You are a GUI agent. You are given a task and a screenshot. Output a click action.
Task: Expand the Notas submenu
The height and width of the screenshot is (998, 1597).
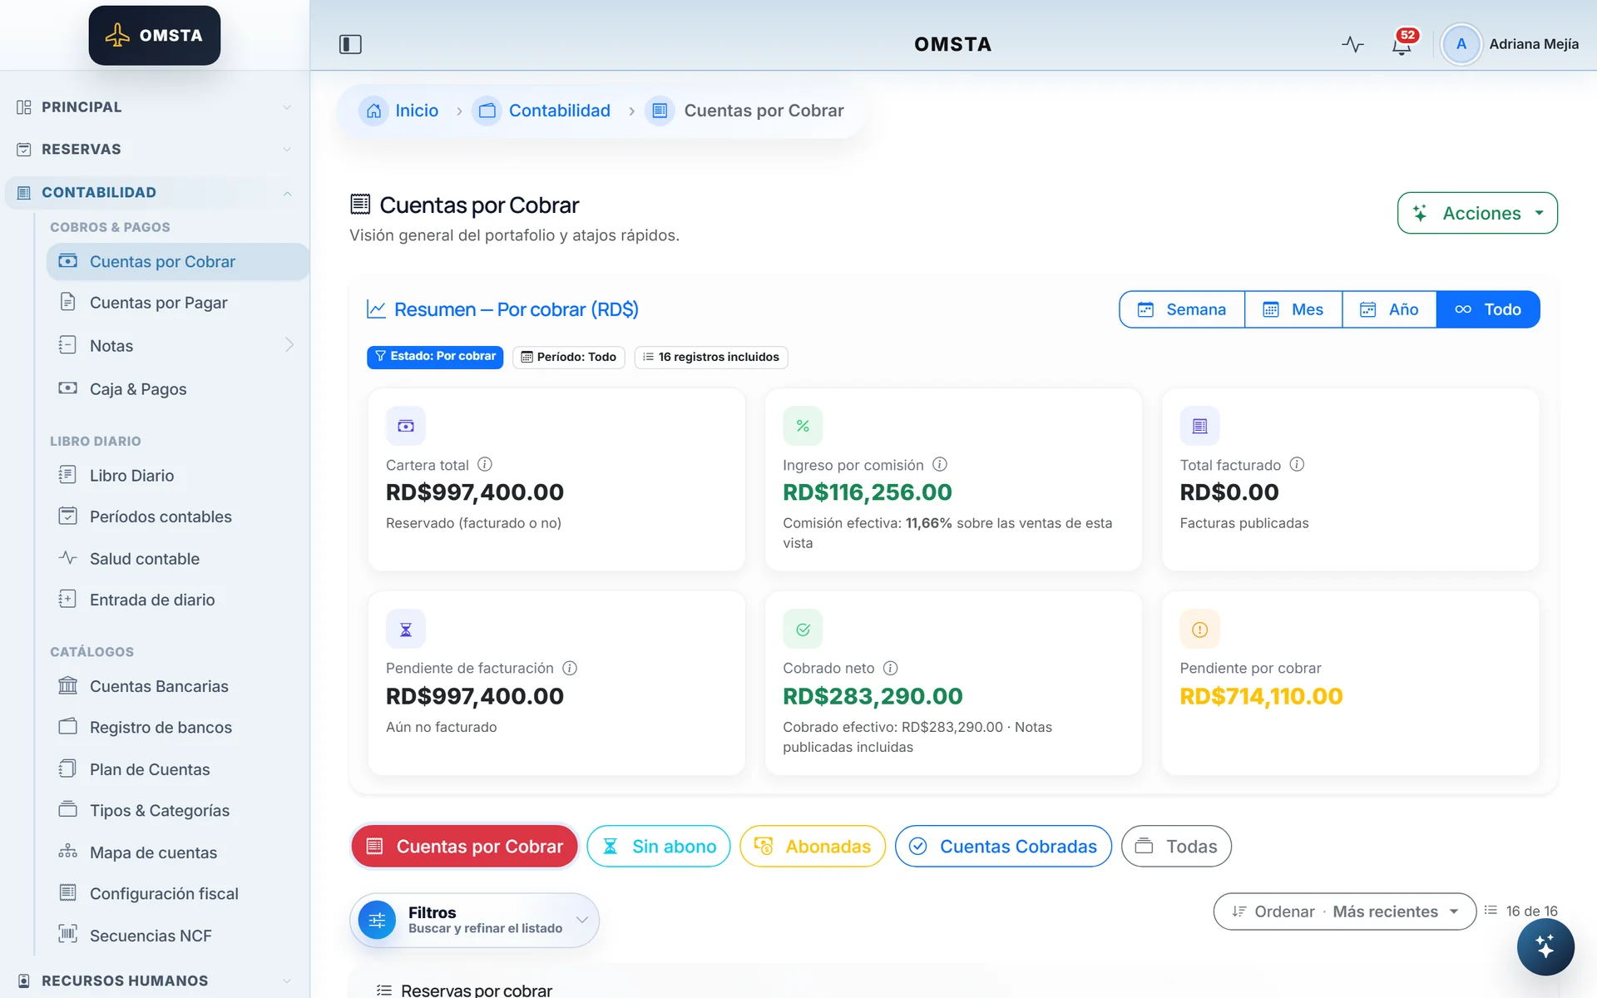tap(176, 345)
